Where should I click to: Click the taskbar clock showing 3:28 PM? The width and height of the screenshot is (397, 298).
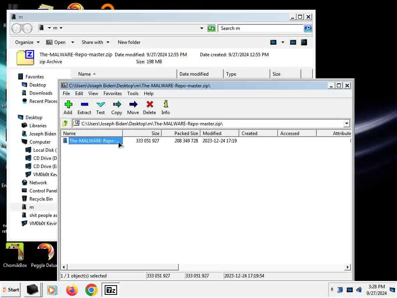(x=376, y=289)
